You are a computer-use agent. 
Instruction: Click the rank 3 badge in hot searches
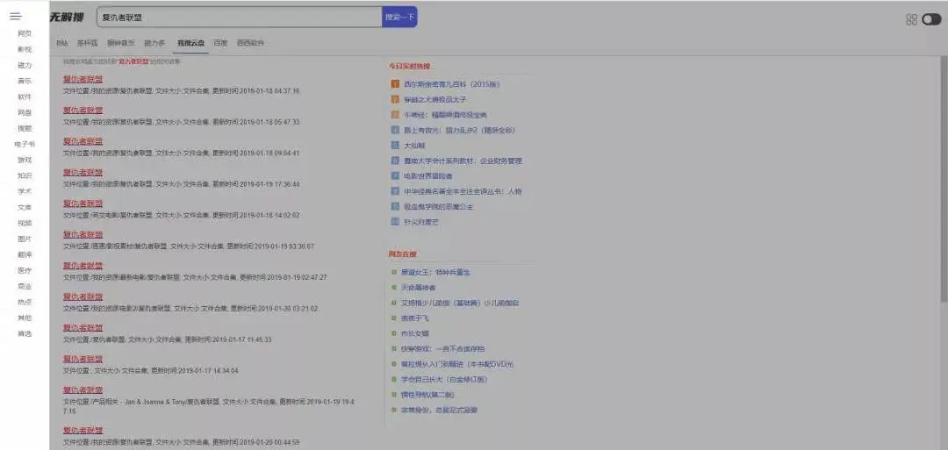pyautogui.click(x=395, y=115)
